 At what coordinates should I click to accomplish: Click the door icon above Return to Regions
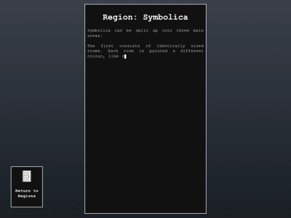pos(27,177)
